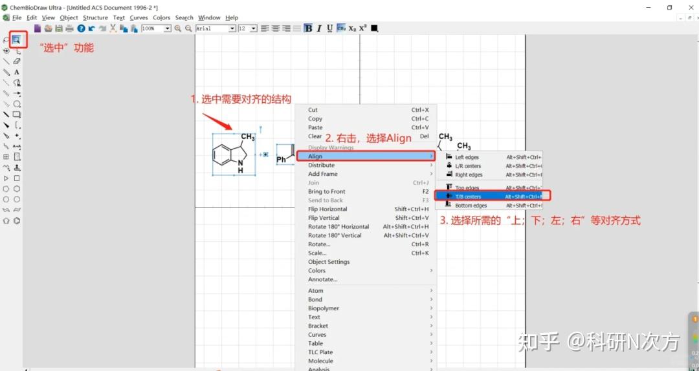Image resolution: width=699 pixels, height=371 pixels.
Task: Toggle Superscript formatting
Action: [363, 28]
